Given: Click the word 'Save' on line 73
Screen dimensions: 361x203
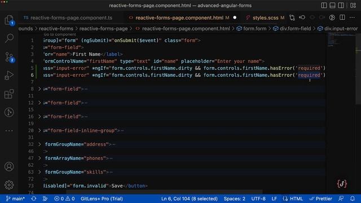Looking at the screenshot, I should [117, 186].
